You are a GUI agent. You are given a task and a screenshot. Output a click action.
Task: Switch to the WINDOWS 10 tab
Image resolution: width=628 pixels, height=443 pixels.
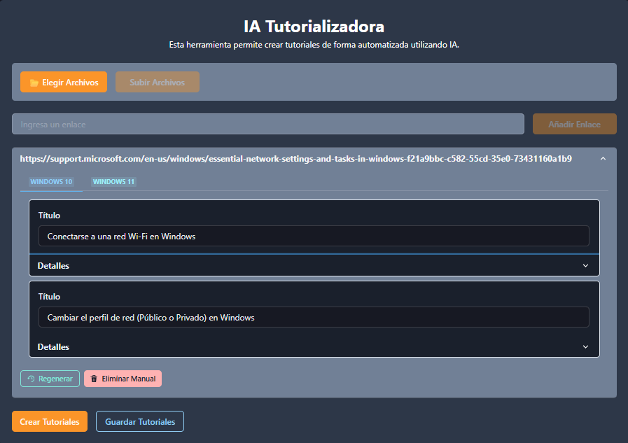point(51,182)
